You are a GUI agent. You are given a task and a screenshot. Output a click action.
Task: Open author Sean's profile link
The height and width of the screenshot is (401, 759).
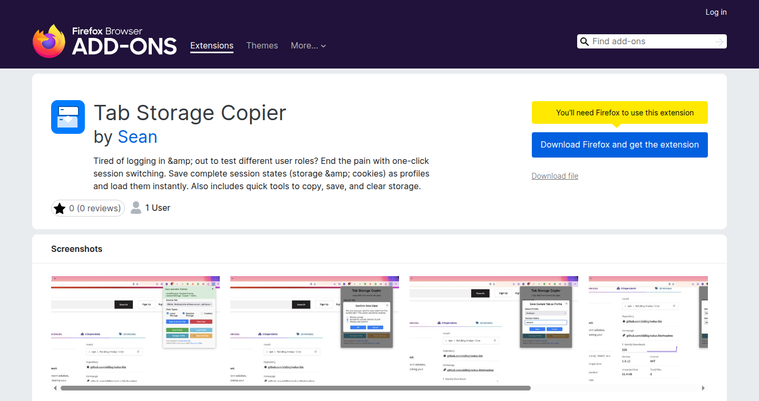pos(138,137)
